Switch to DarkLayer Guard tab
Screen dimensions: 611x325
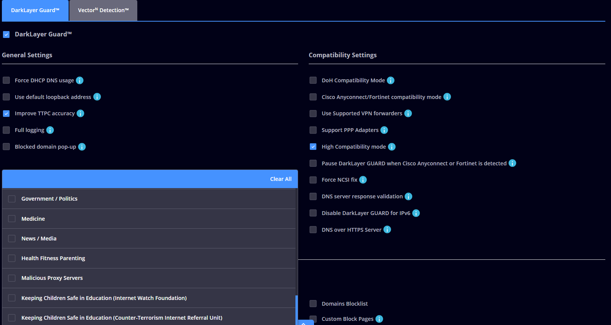[x=35, y=10]
